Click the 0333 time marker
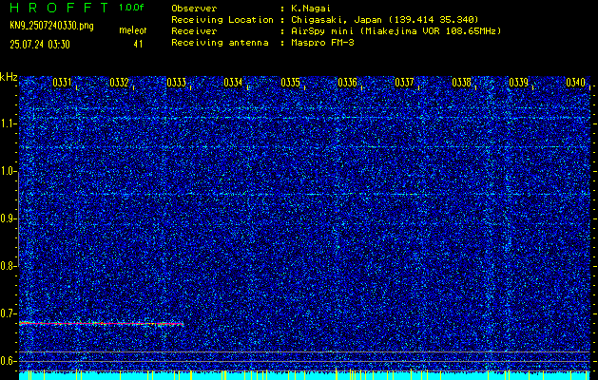Viewport: 598px width, 380px height. (x=176, y=83)
